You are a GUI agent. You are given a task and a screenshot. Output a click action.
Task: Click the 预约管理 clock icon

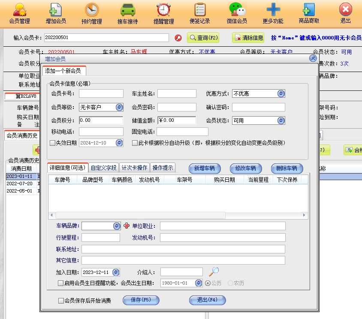[x=91, y=10]
